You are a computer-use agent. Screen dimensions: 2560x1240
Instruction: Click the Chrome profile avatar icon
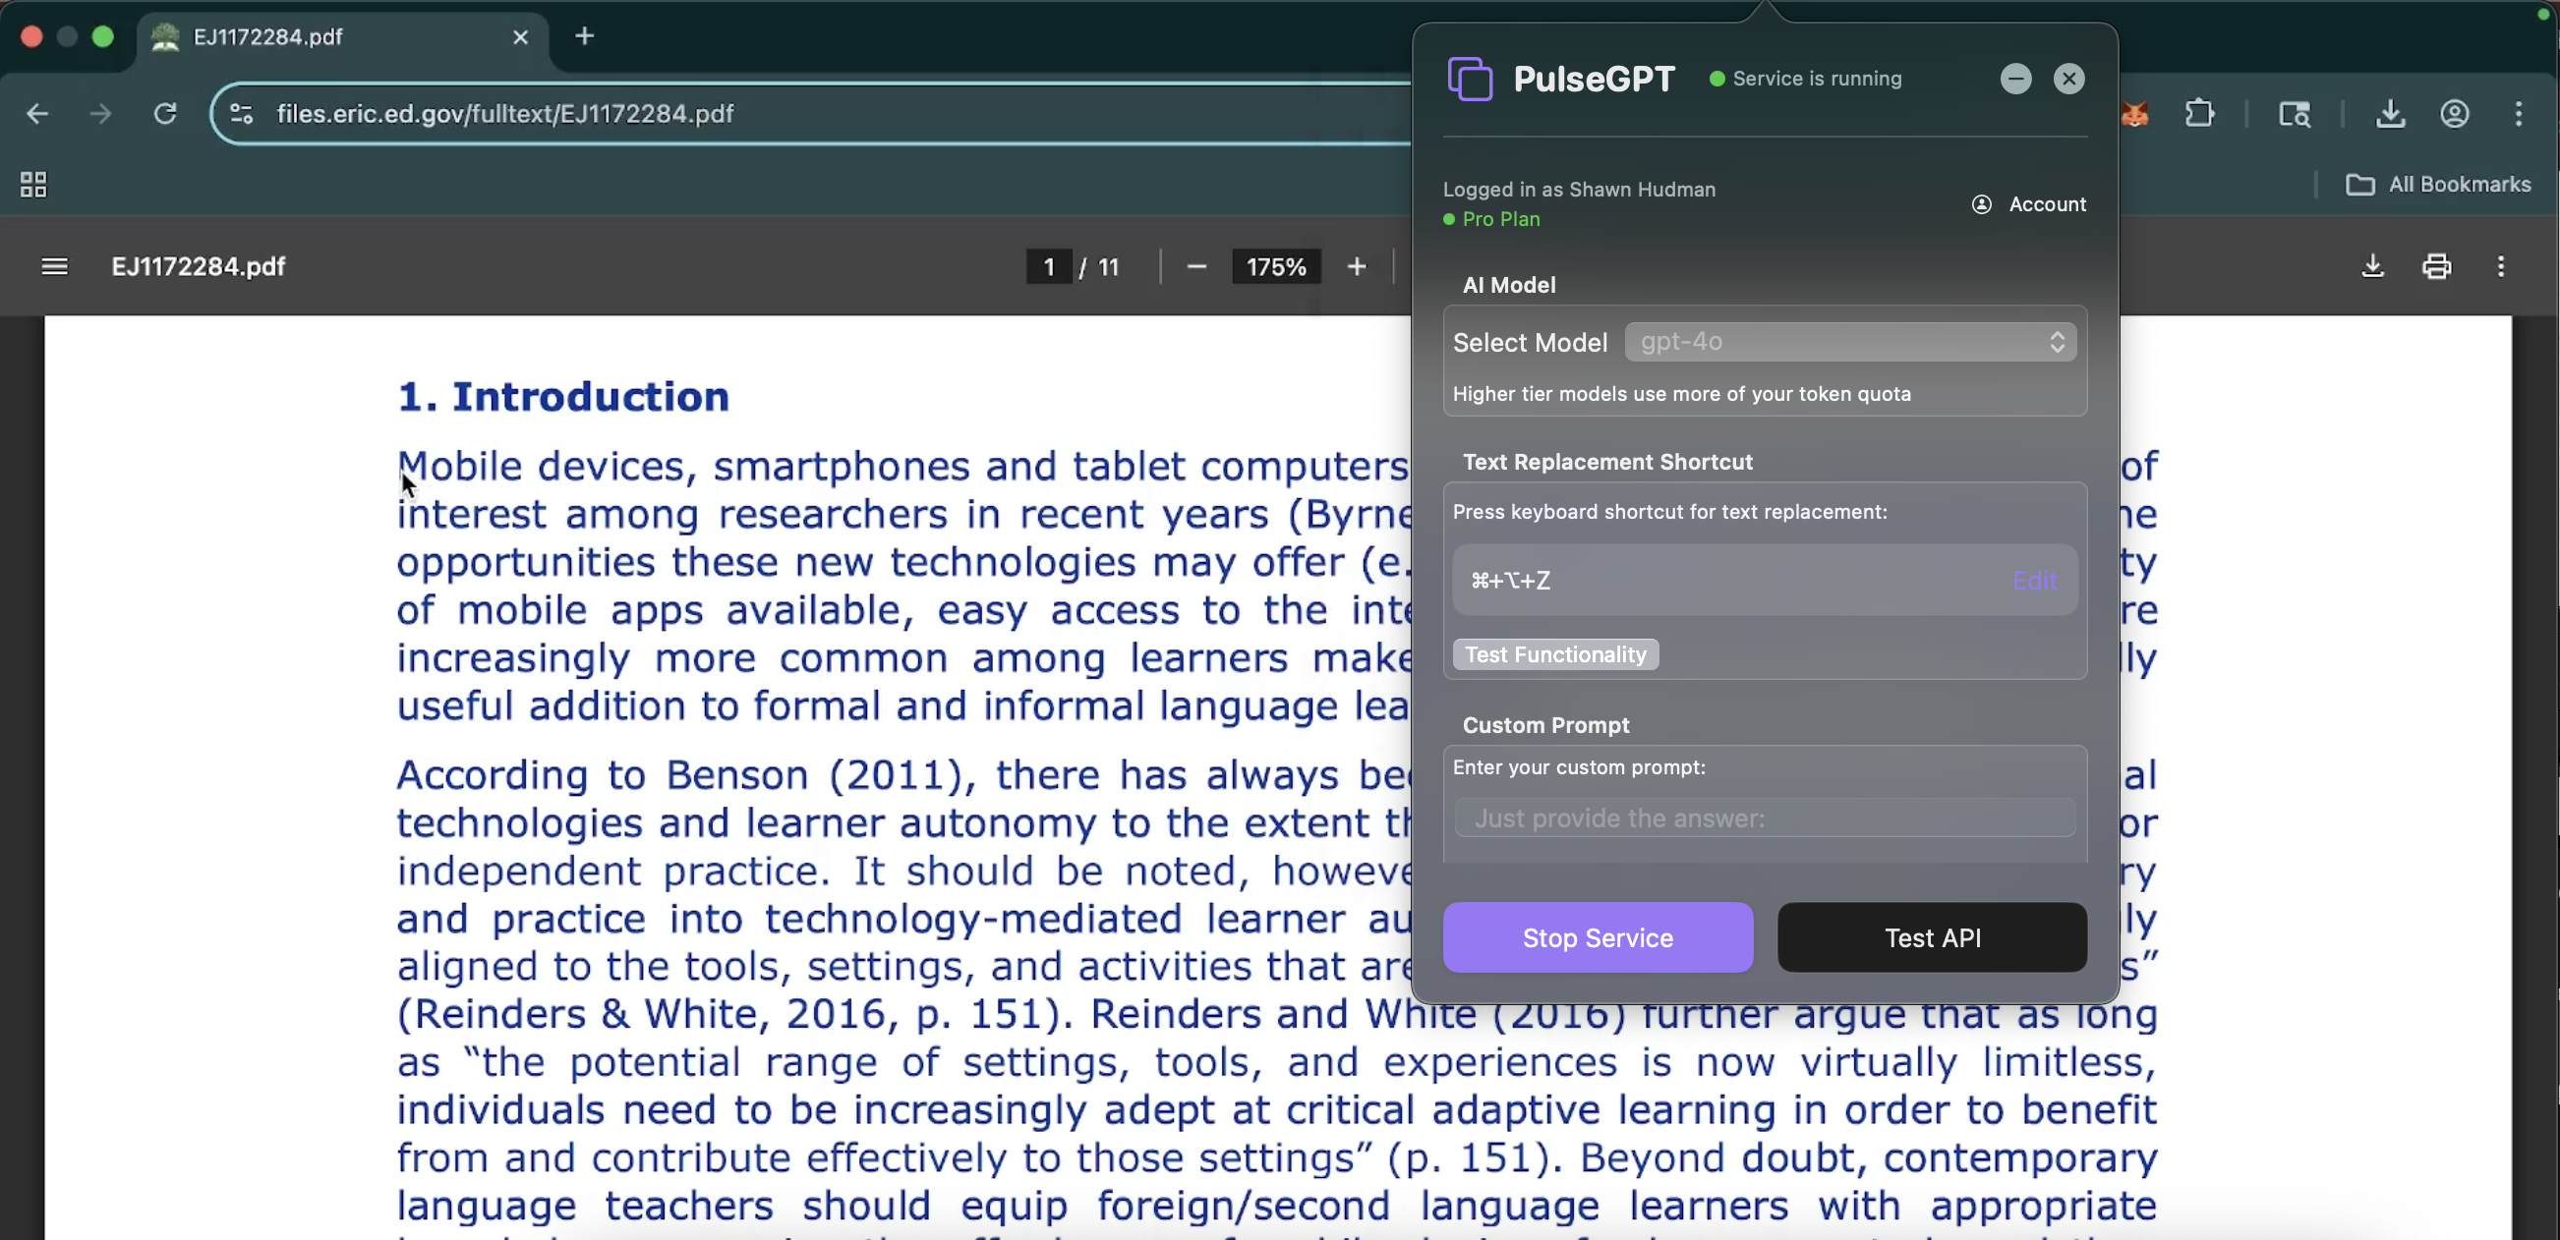point(2455,114)
